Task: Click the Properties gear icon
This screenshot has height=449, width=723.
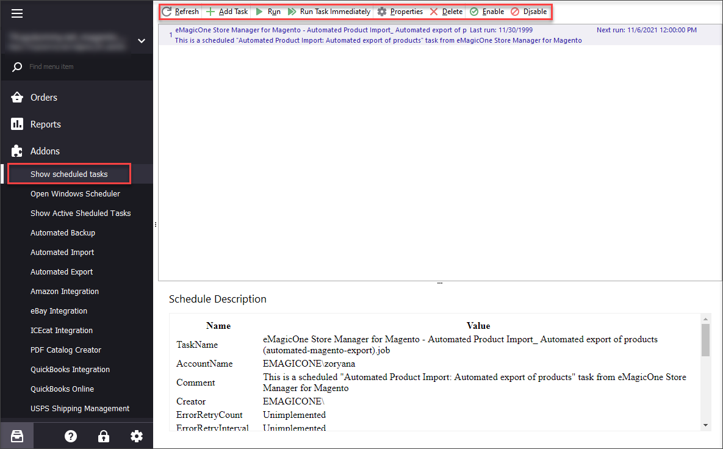Action: tap(382, 12)
